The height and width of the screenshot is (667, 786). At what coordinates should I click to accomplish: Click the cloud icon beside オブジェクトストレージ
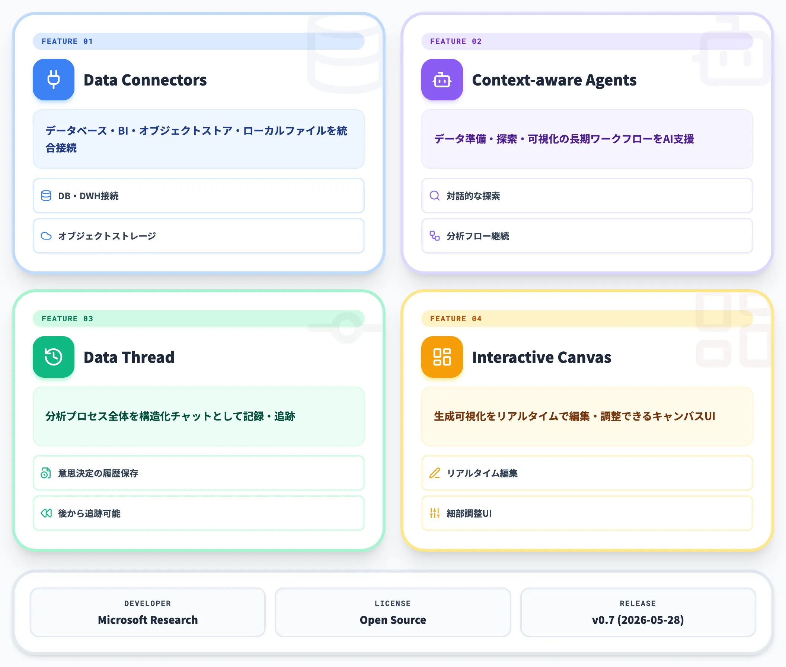tap(46, 236)
